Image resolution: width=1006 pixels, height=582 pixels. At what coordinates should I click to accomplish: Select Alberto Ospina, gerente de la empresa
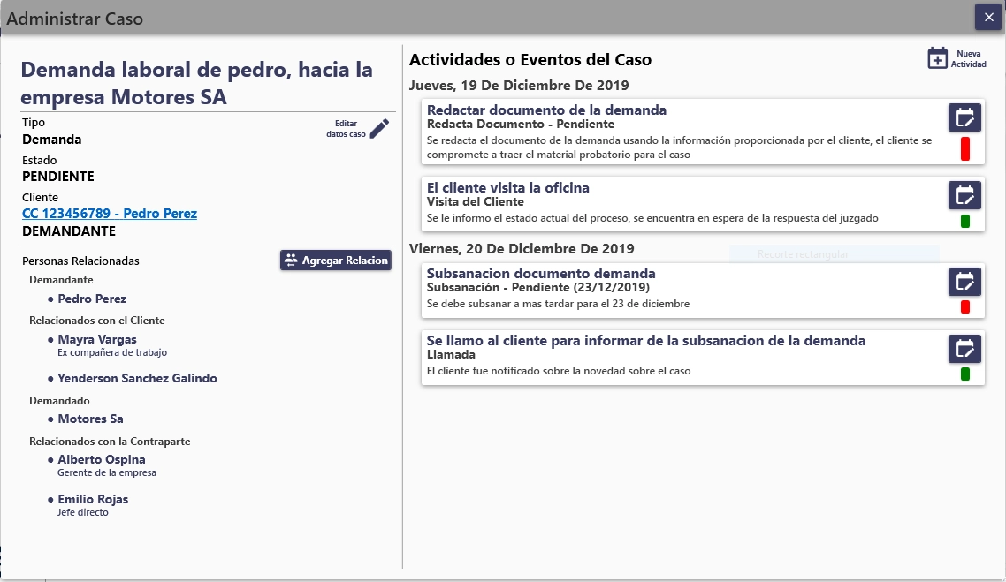(101, 459)
